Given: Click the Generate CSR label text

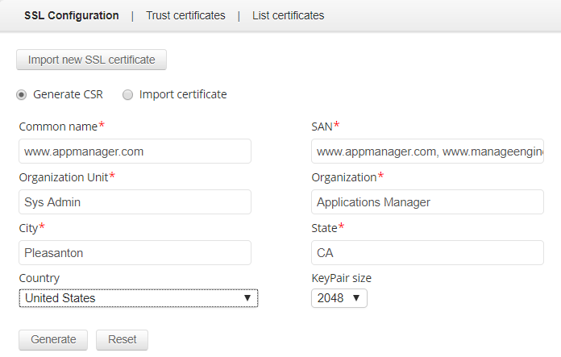Looking at the screenshot, I should pos(68,95).
